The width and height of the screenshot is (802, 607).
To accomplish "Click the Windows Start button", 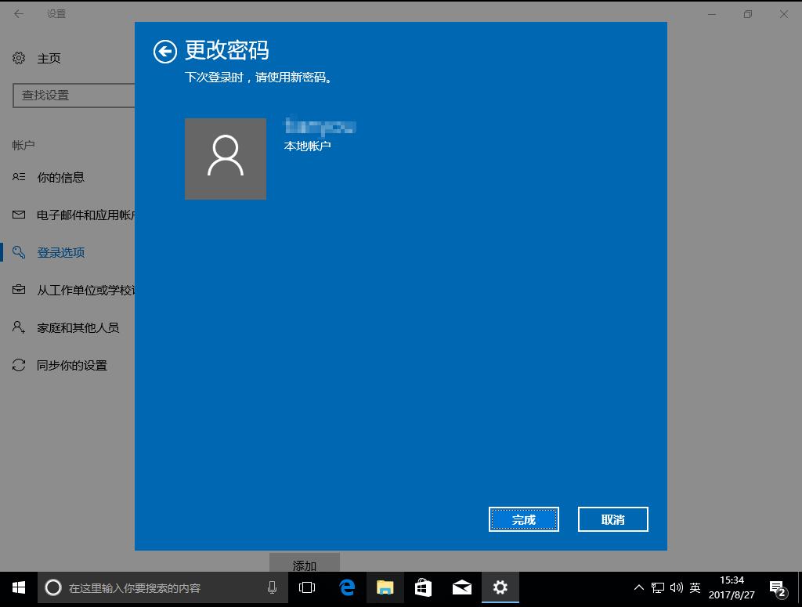I will pyautogui.click(x=17, y=587).
